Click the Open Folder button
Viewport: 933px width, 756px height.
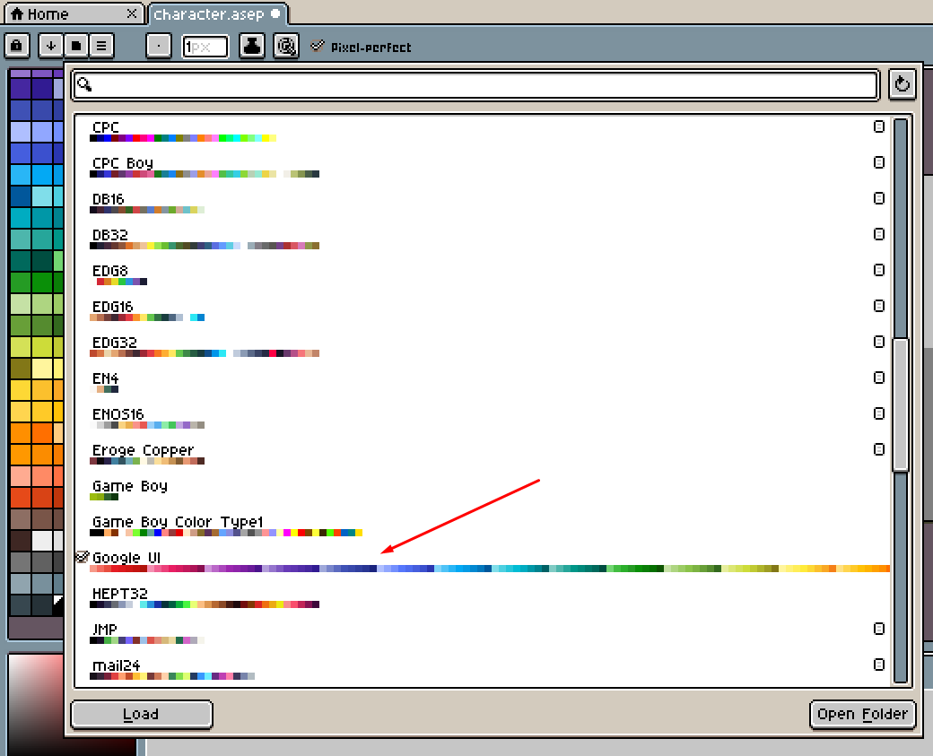[x=862, y=714]
